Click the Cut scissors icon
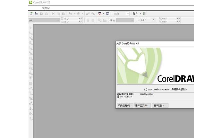This screenshot has width=222, height=138. 53,14
